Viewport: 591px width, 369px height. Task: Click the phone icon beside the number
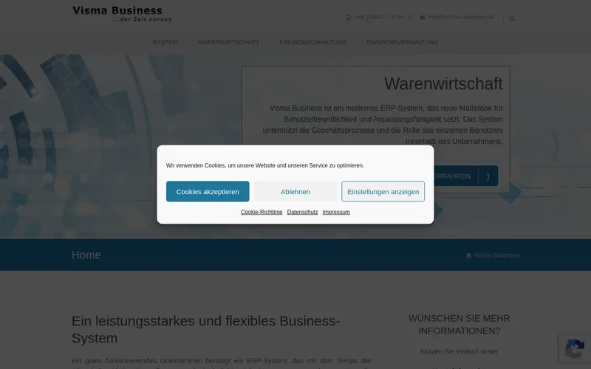tap(348, 17)
